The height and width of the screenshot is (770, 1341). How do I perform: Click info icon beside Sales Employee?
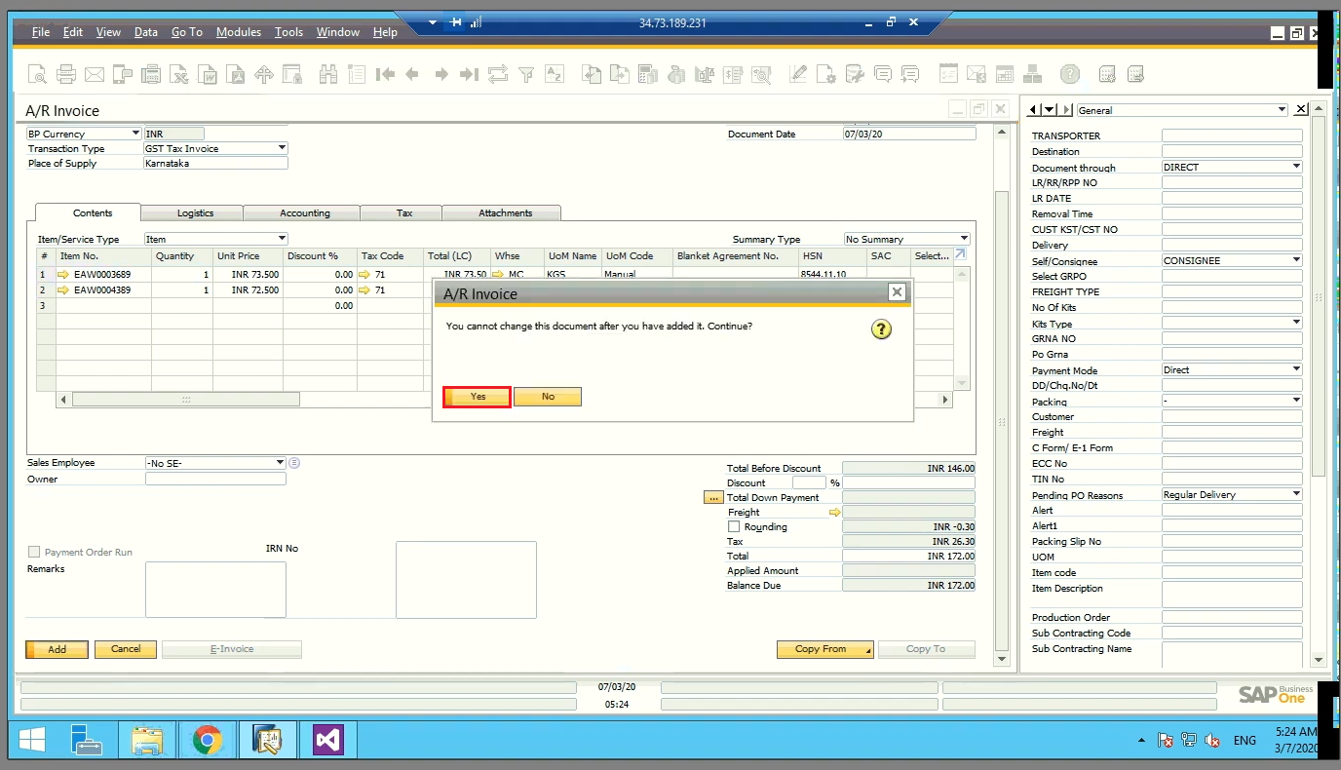point(294,463)
